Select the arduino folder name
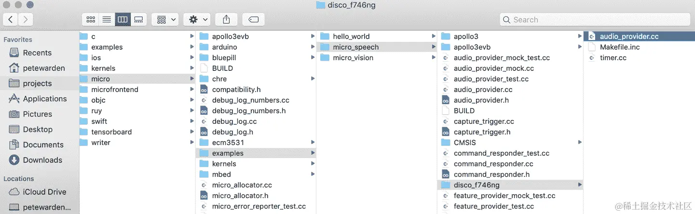Screen dimensions: 695x214 [224, 47]
